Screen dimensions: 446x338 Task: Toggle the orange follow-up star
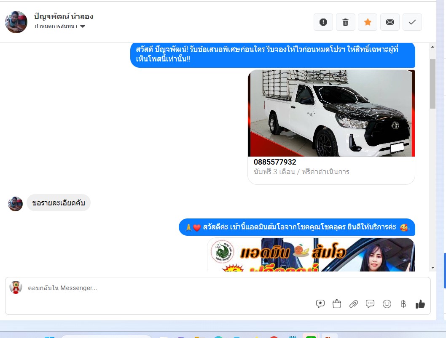[368, 22]
